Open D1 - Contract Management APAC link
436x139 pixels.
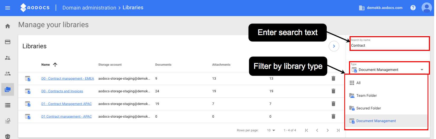point(66,104)
